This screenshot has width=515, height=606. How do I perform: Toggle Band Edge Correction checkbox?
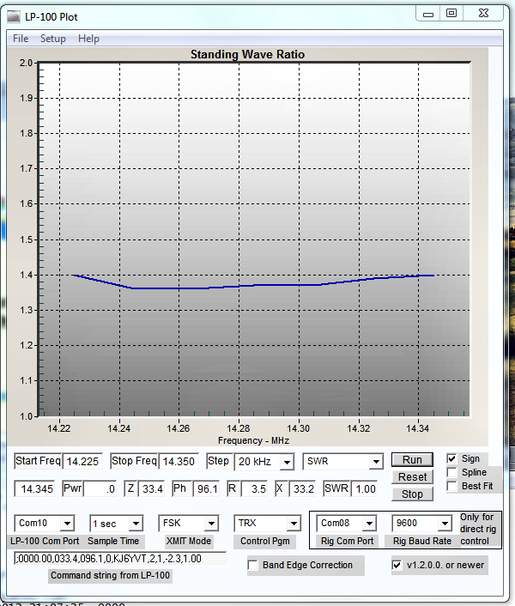(253, 565)
